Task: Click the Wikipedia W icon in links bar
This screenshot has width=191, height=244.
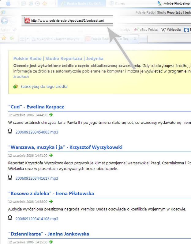Action: tap(163, 30)
